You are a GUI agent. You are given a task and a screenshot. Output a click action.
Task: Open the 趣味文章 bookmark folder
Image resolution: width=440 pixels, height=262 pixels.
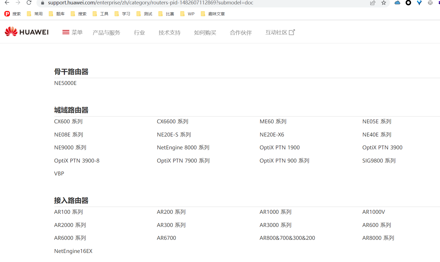click(x=213, y=14)
